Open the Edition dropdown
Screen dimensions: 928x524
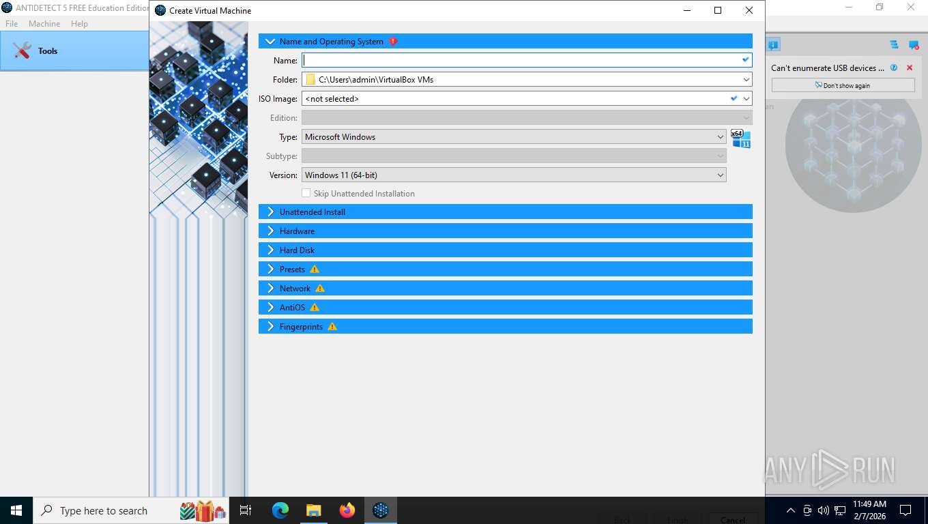[x=527, y=117]
